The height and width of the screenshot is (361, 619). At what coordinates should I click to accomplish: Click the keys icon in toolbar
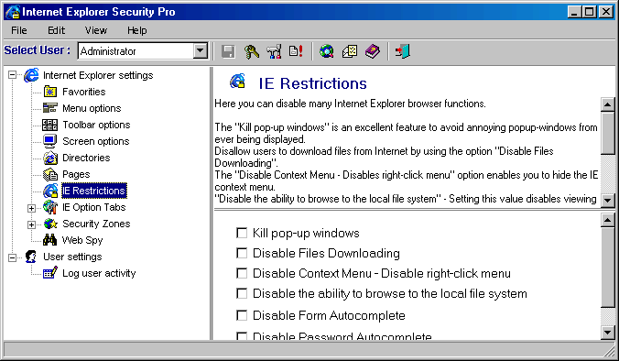pyautogui.click(x=251, y=51)
